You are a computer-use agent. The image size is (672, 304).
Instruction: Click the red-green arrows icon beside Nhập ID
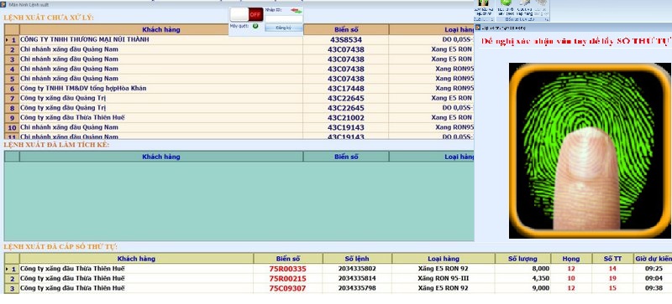[297, 11]
